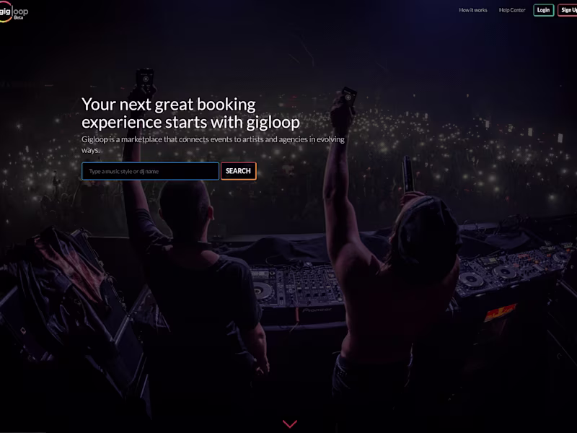Click the phone raised above the left DJ
577x433 pixels.
tap(145, 78)
